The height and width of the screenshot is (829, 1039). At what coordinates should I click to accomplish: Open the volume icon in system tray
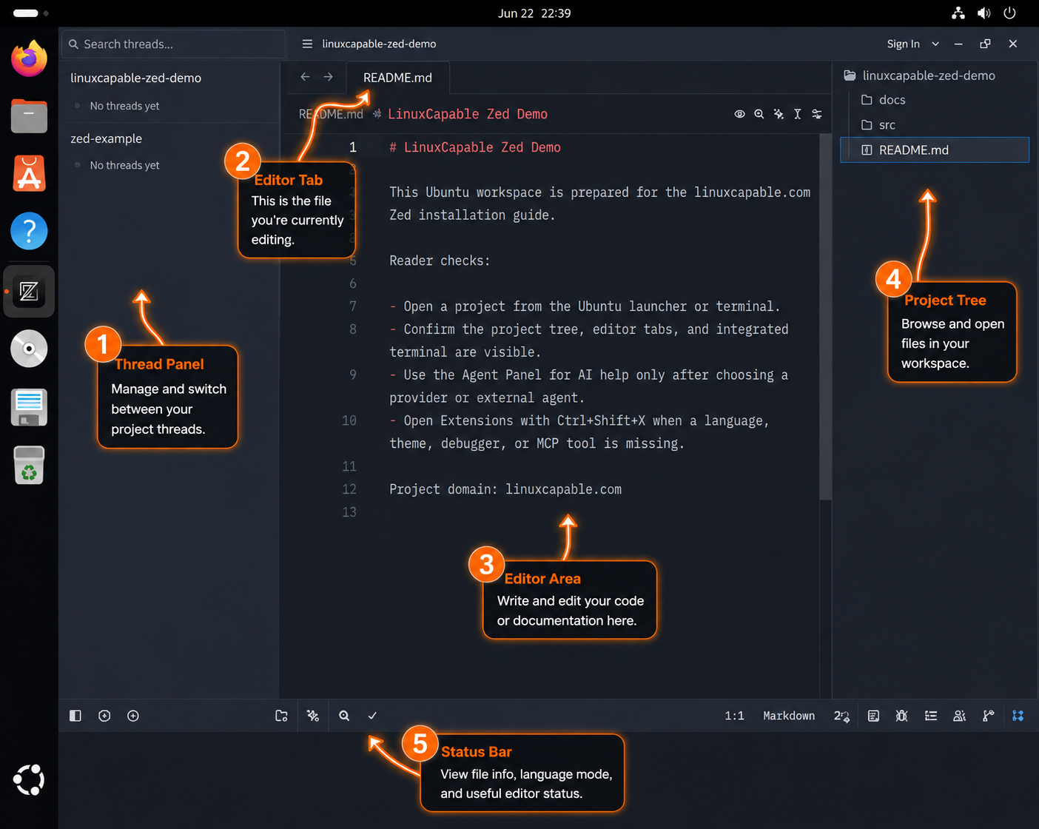983,13
